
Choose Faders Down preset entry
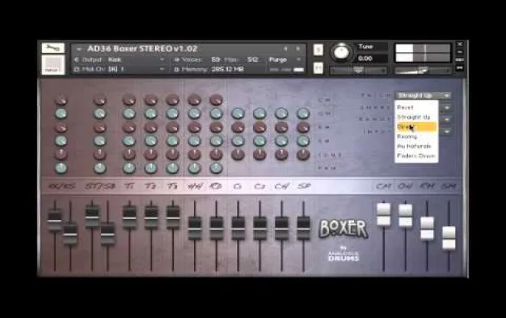pyautogui.click(x=416, y=156)
